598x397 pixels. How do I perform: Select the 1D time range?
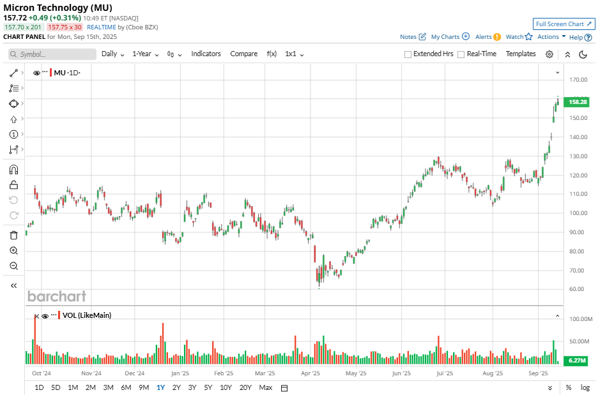coord(39,387)
